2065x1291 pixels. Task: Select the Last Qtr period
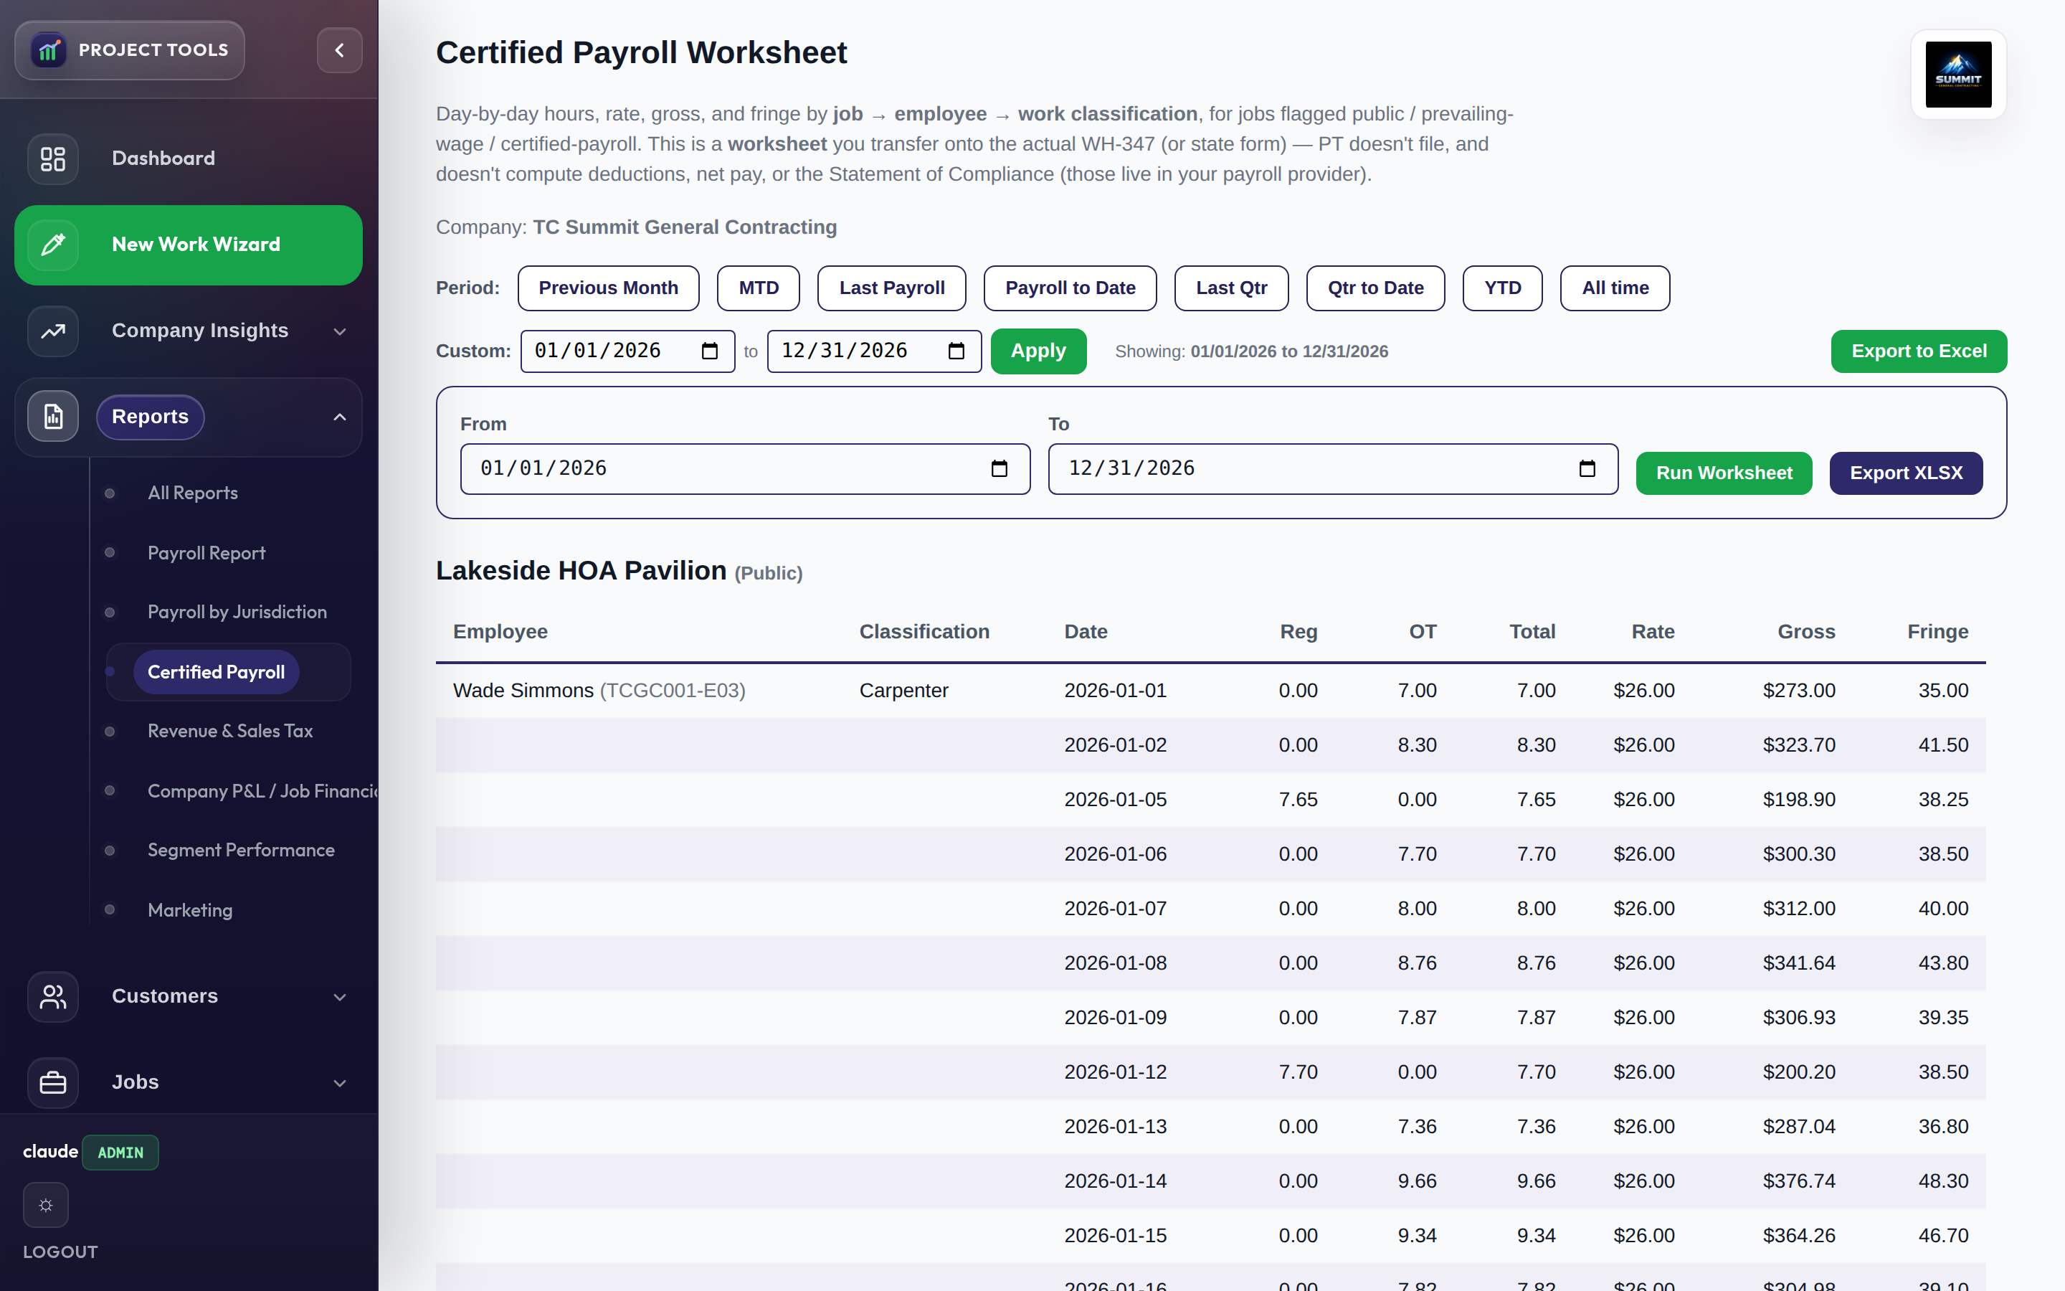pos(1231,288)
